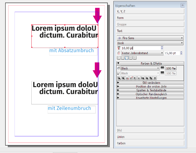
Task: Open the Linien panel section
Action: click(150, 137)
